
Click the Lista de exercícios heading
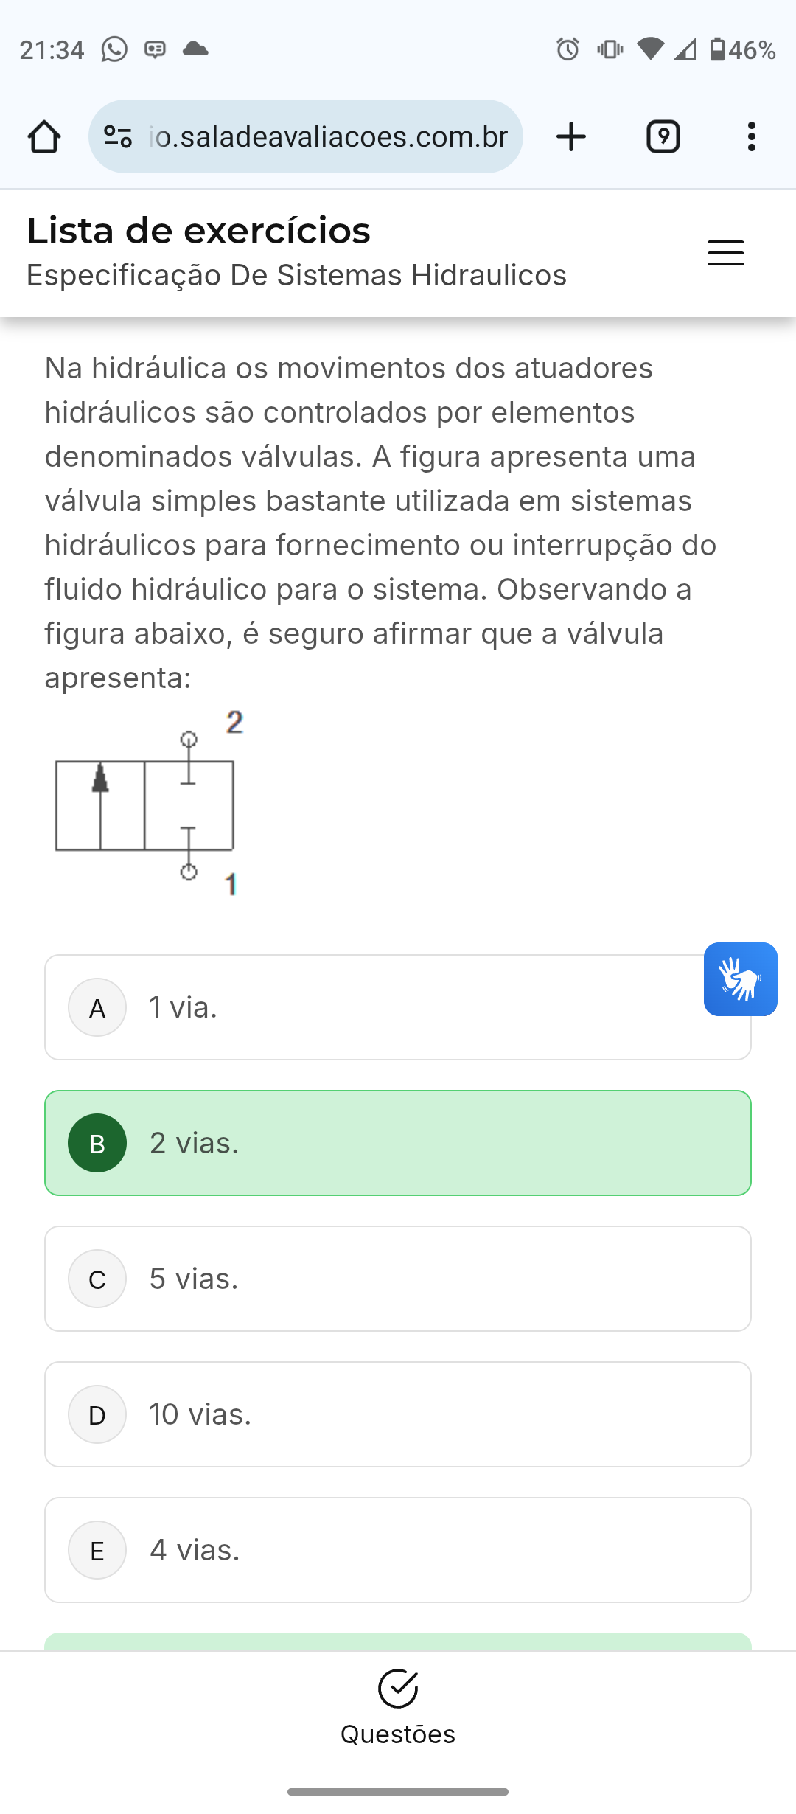[199, 231]
